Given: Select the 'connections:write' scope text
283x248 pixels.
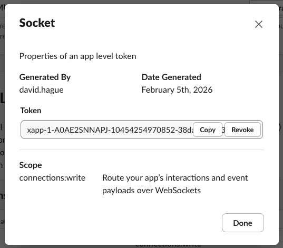Looking at the screenshot, I should point(52,178).
